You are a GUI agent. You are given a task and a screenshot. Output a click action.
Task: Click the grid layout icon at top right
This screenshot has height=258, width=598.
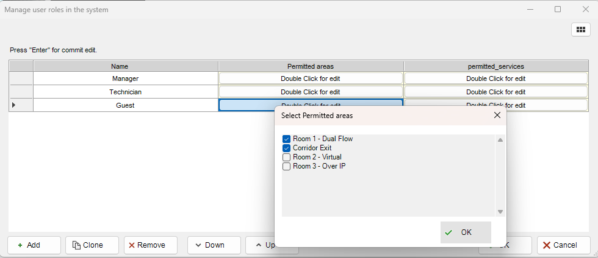pyautogui.click(x=579, y=30)
